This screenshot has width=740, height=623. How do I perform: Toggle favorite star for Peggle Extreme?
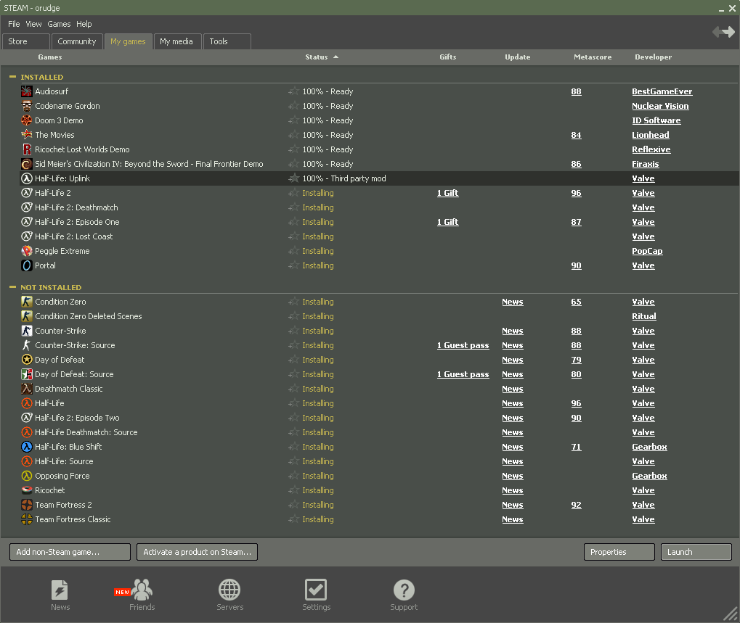293,251
